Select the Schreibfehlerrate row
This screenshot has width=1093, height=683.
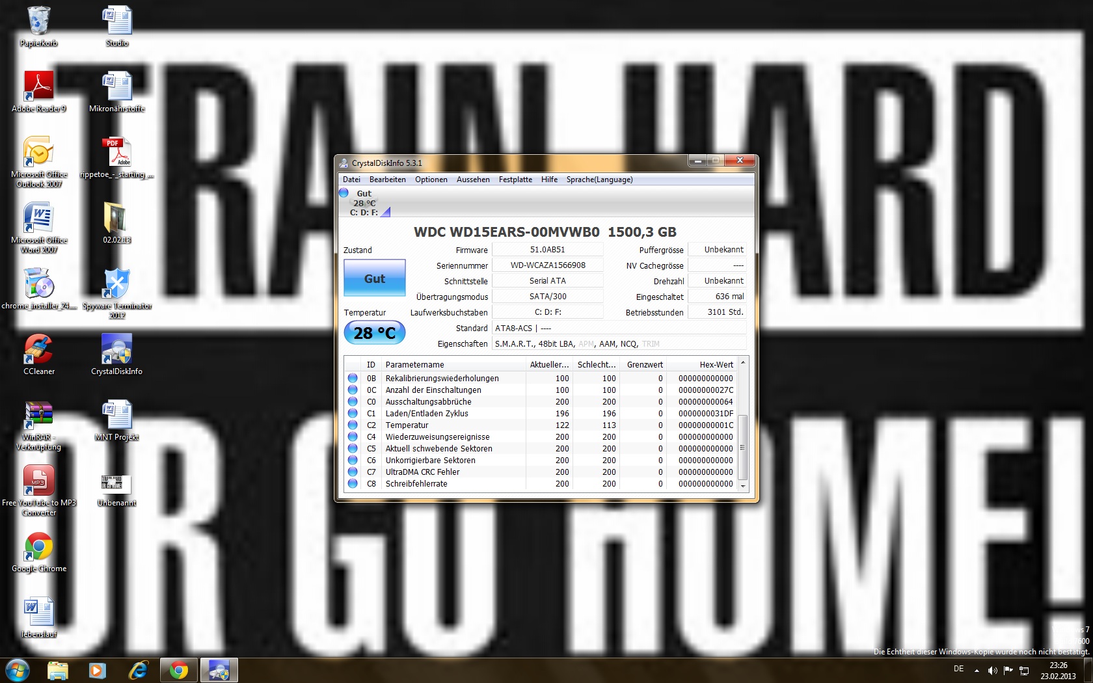541,484
